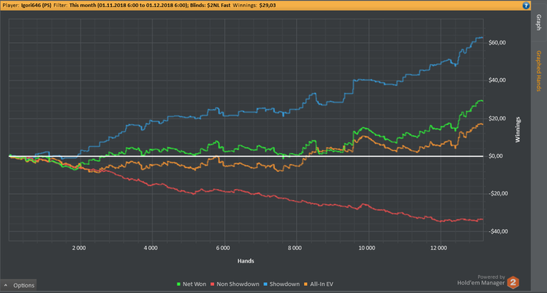The image size is (547, 293).
Task: Click the 2 000 hands axis label
Action: [x=79, y=248]
